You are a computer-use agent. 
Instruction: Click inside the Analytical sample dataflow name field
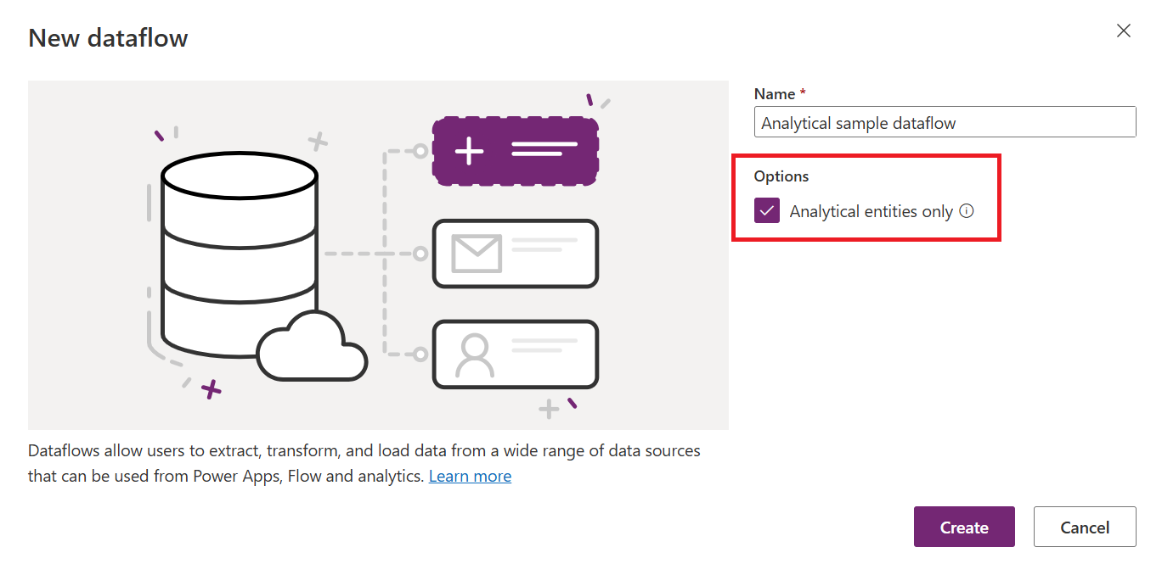tap(945, 121)
